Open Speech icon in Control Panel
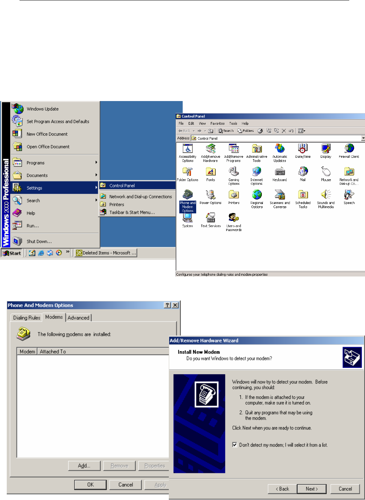Image resolution: width=365 pixels, height=500 pixels. tap(349, 197)
